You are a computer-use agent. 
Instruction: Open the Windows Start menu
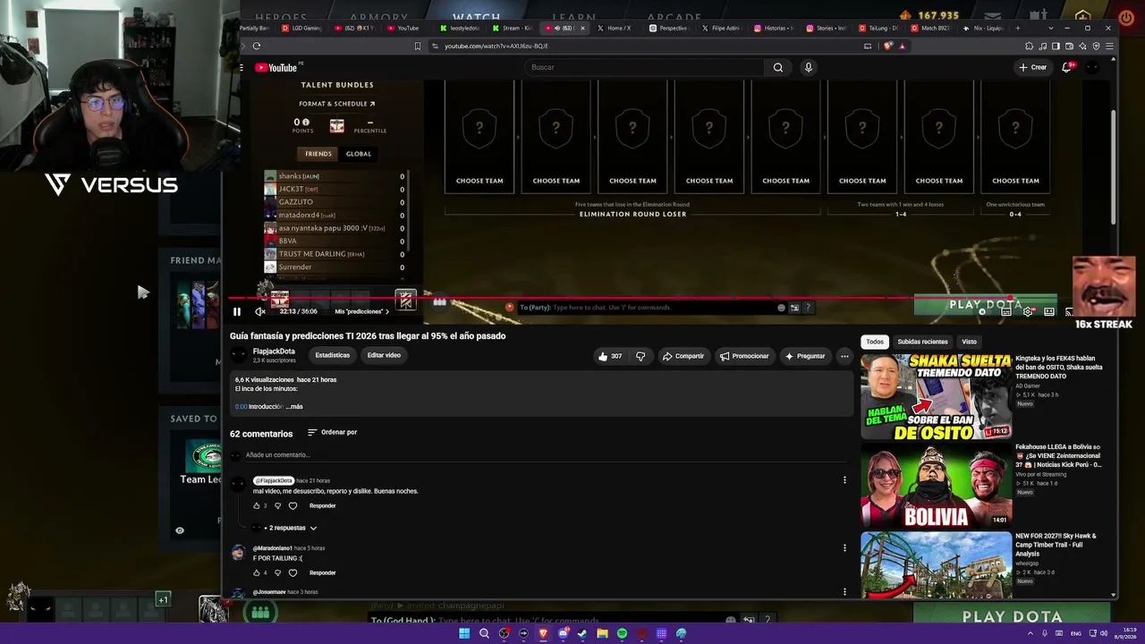point(464,633)
